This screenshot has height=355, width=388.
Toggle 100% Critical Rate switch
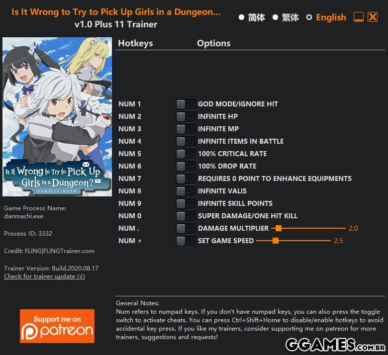tap(186, 154)
